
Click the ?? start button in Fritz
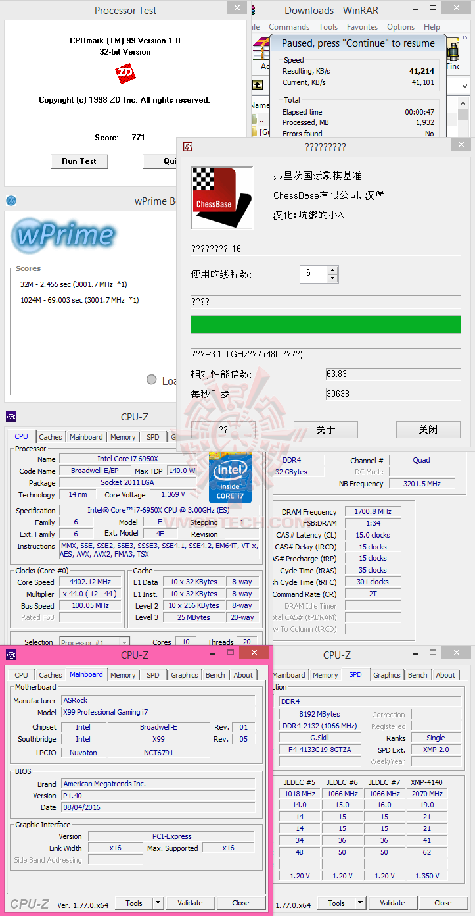coord(223,430)
